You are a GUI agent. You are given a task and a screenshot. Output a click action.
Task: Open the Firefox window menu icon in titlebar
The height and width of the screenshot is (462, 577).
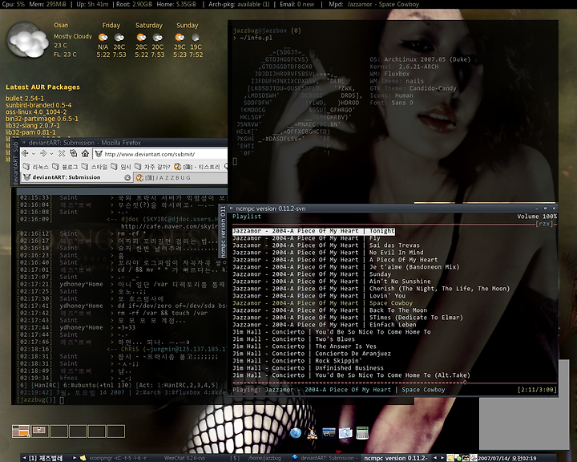tap(24, 142)
